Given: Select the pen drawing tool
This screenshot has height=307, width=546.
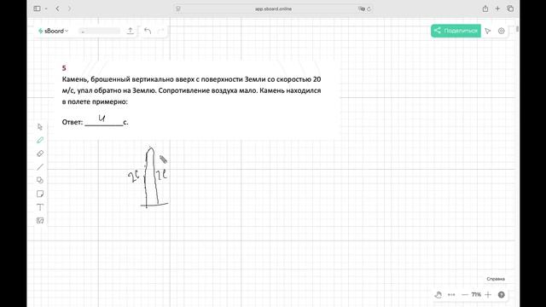Looking at the screenshot, I should [x=40, y=140].
